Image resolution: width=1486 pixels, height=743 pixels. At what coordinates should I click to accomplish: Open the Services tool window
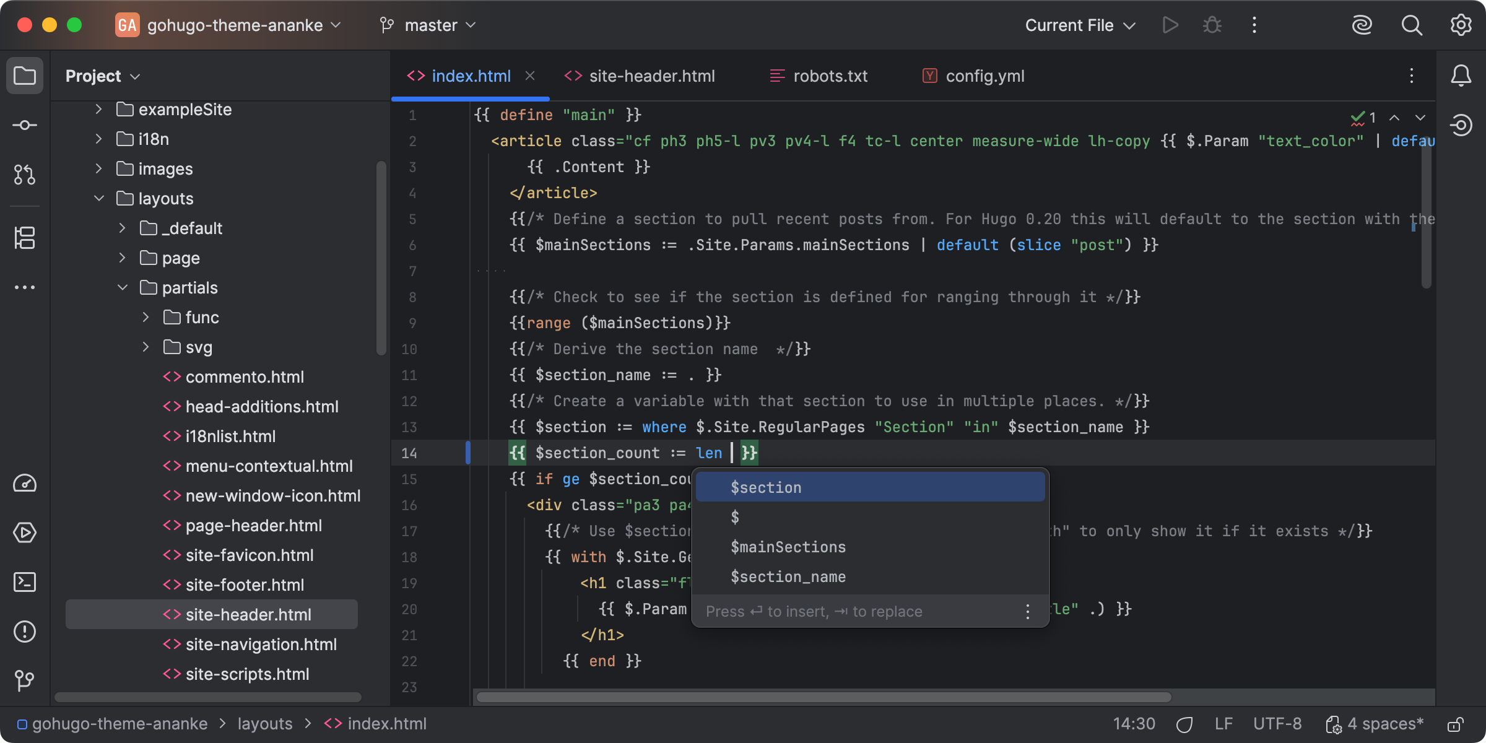coord(25,532)
